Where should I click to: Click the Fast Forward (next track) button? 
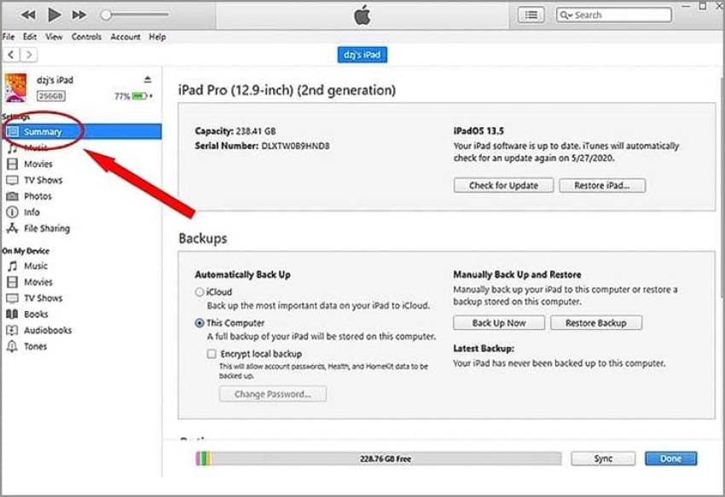point(79,14)
